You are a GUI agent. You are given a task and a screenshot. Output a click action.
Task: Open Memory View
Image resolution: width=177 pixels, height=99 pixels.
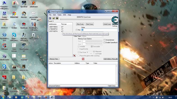point(54,59)
